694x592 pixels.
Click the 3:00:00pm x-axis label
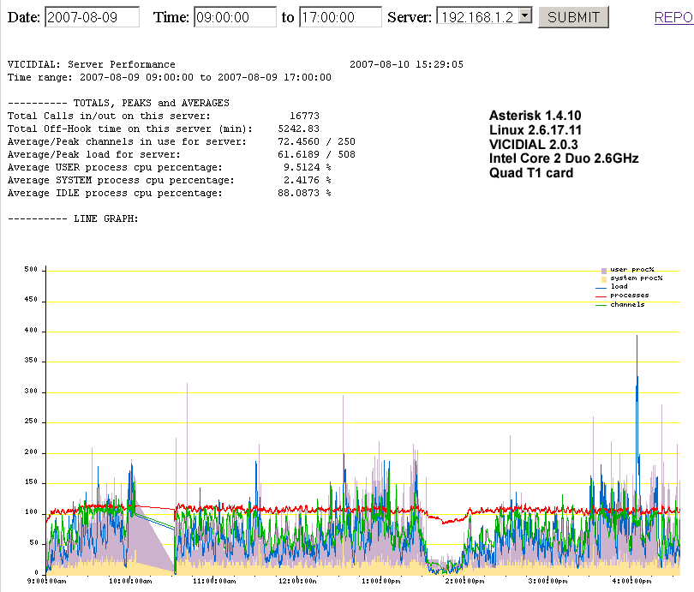pos(548,581)
